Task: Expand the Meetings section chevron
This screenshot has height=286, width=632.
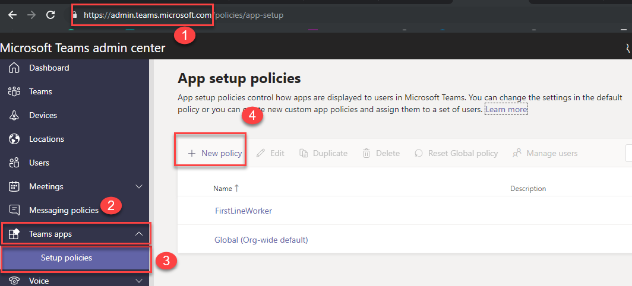Action: 139,186
